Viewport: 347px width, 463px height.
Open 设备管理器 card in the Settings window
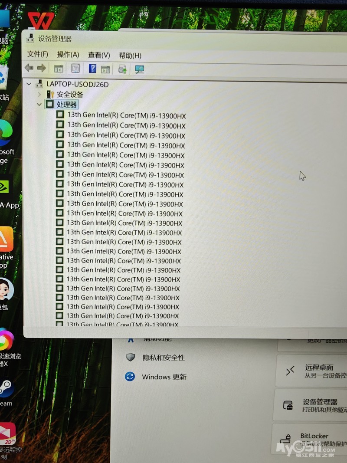pos(310,405)
